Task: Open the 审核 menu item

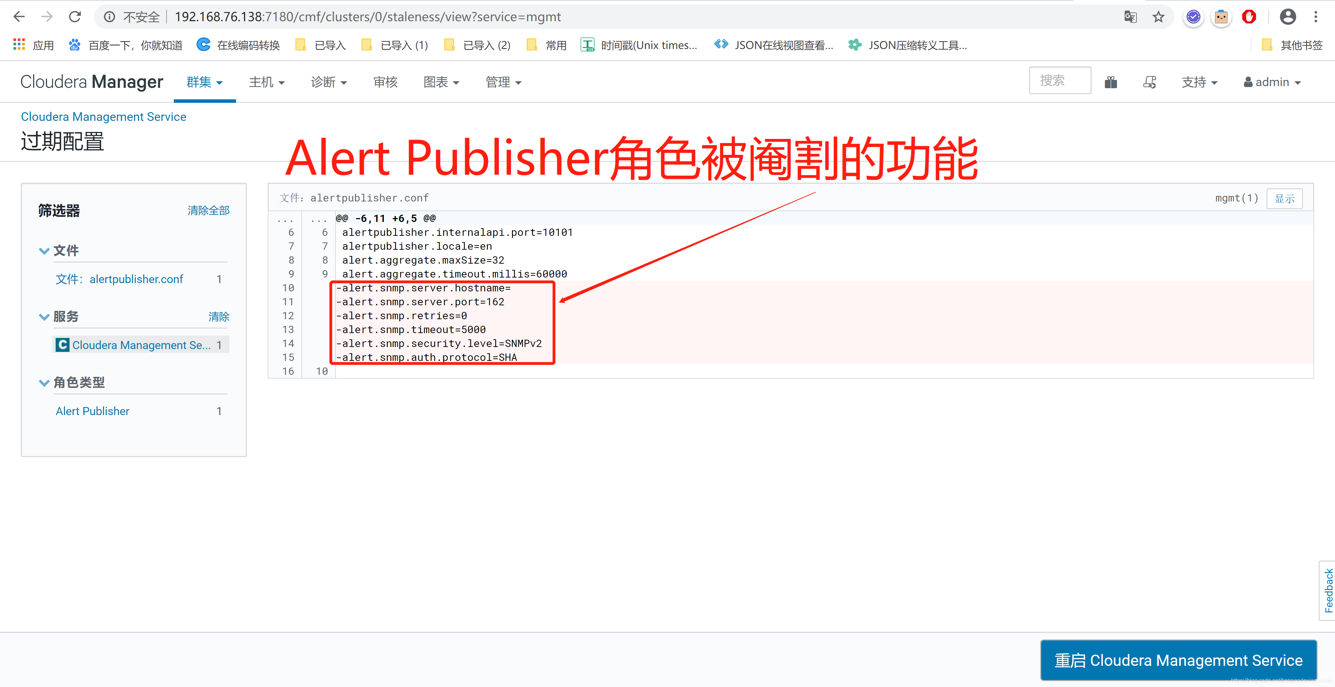Action: tap(385, 82)
